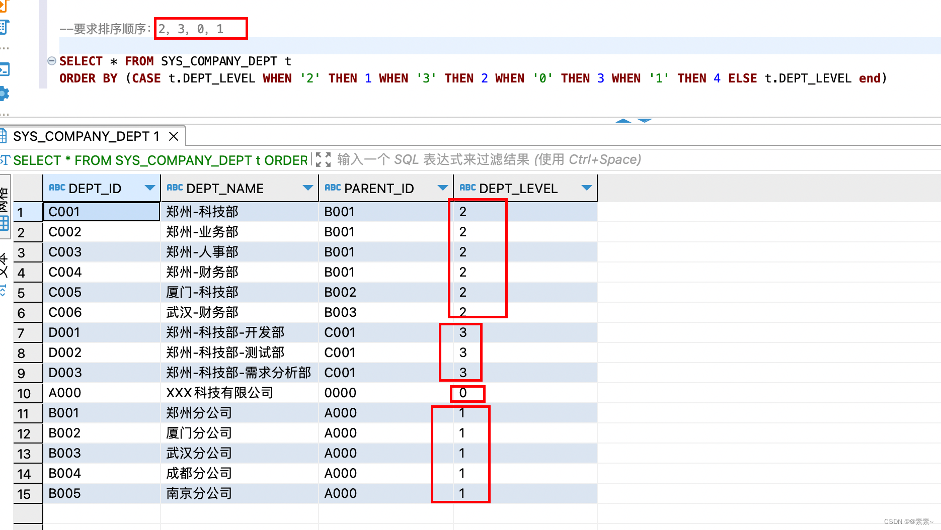941x530 pixels.
Task: Select the 郑州分公司 cell
Action: (240, 413)
